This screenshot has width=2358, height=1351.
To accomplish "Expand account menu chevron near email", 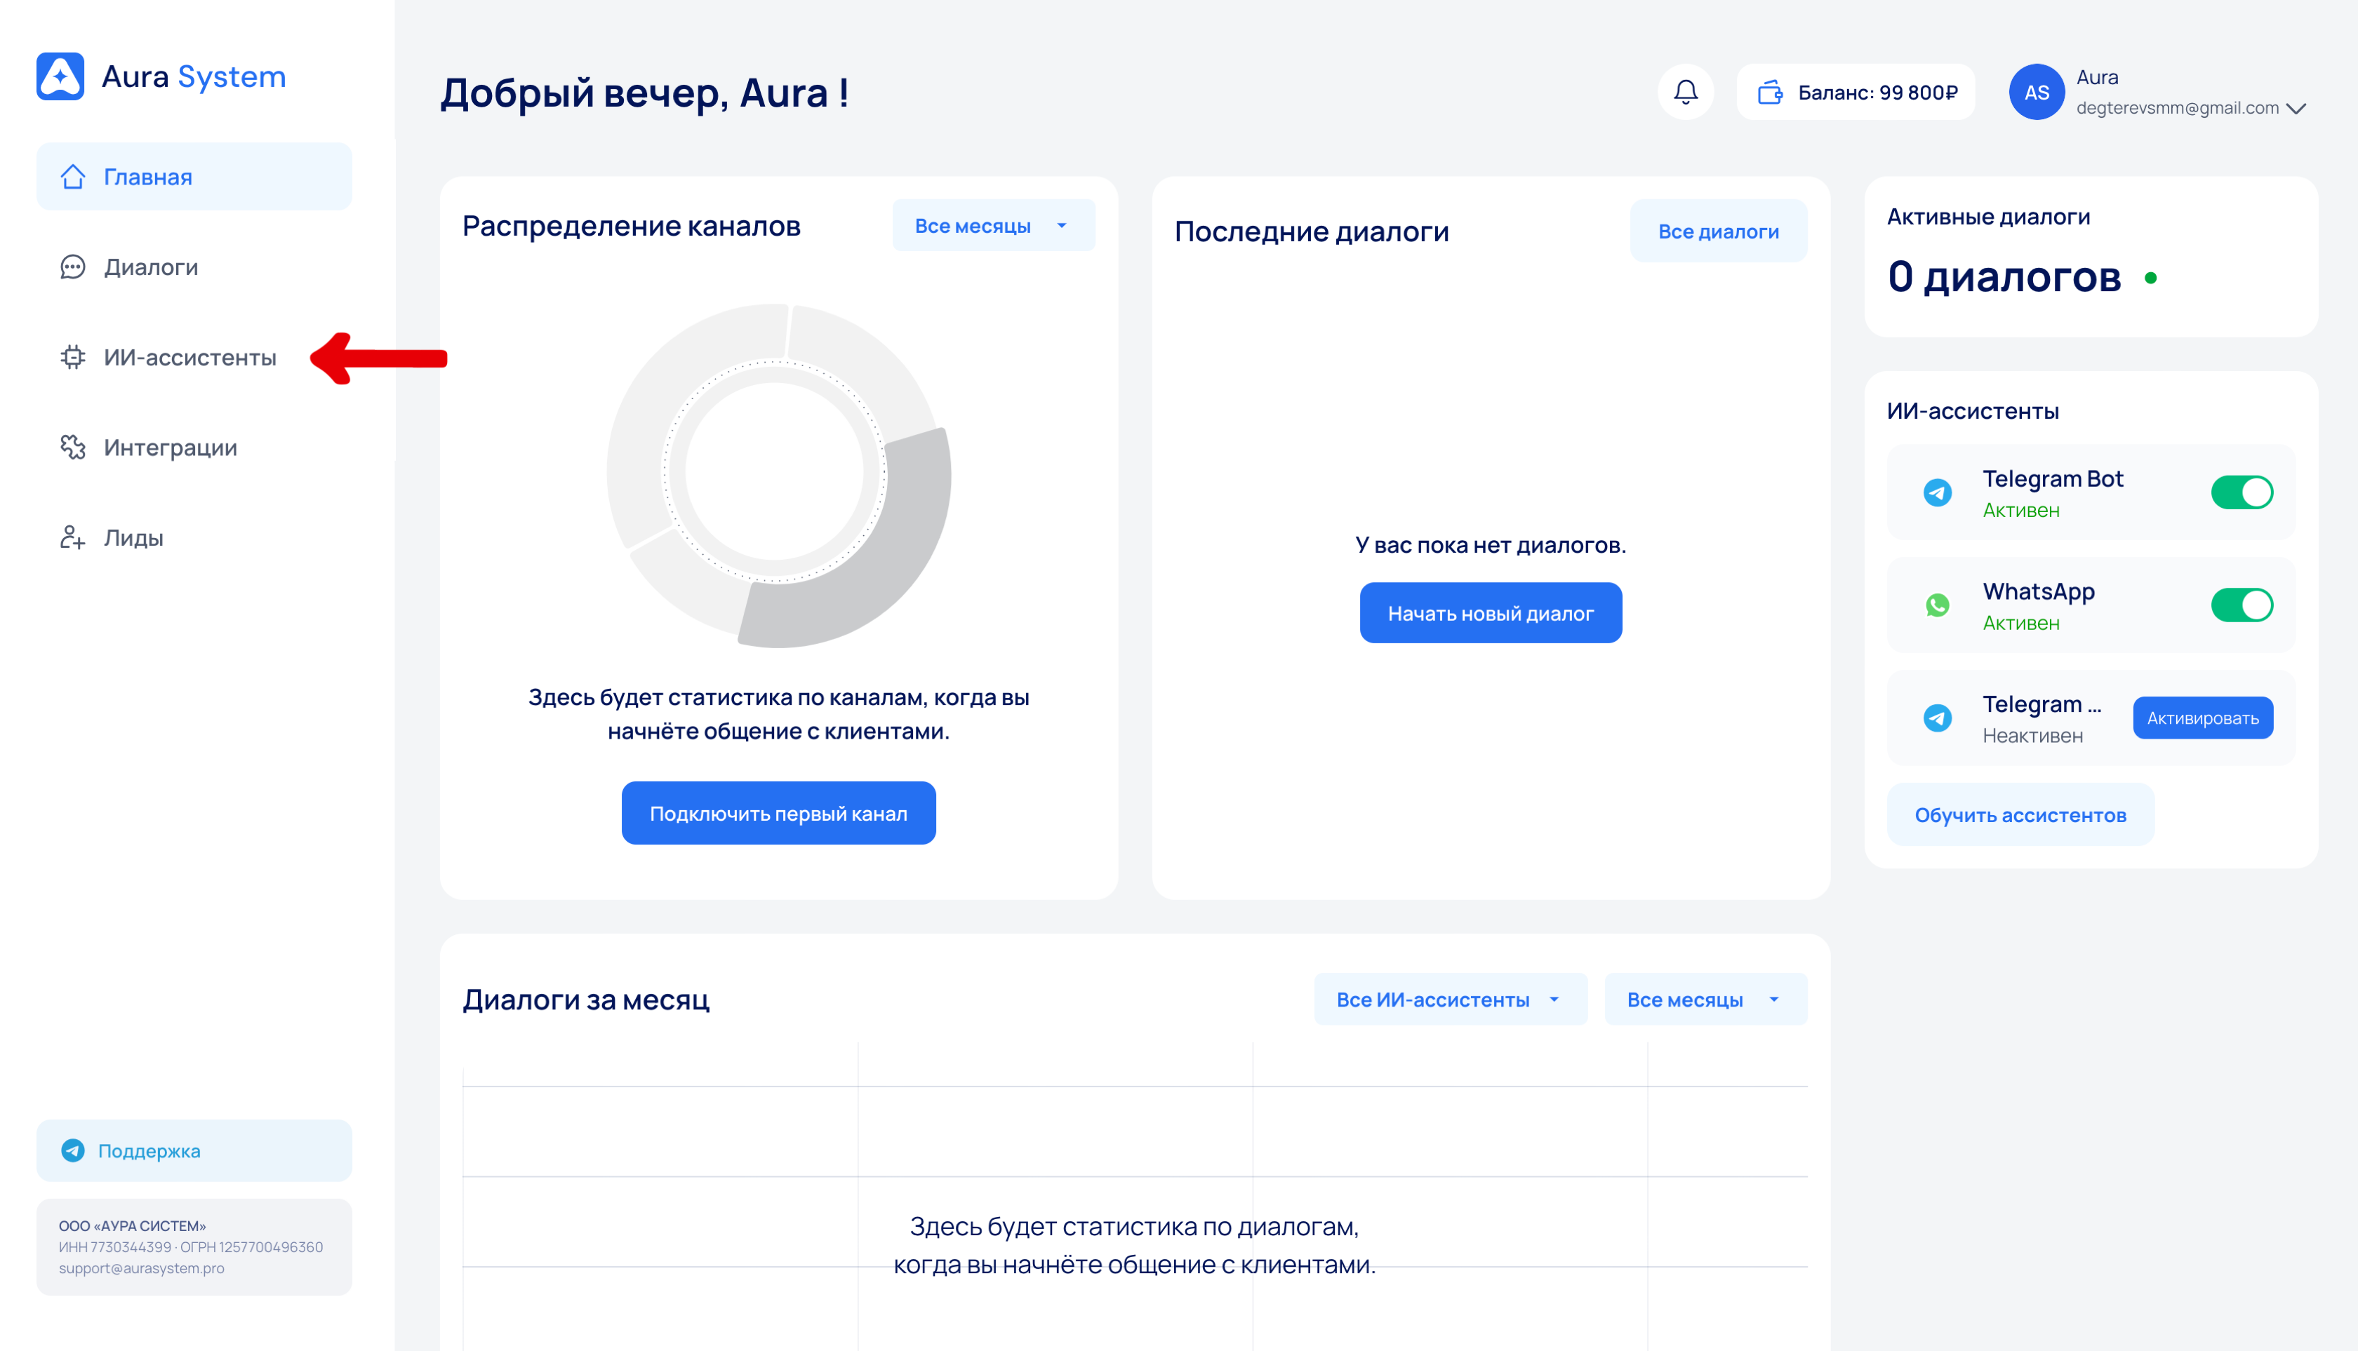I will pos(2297,109).
